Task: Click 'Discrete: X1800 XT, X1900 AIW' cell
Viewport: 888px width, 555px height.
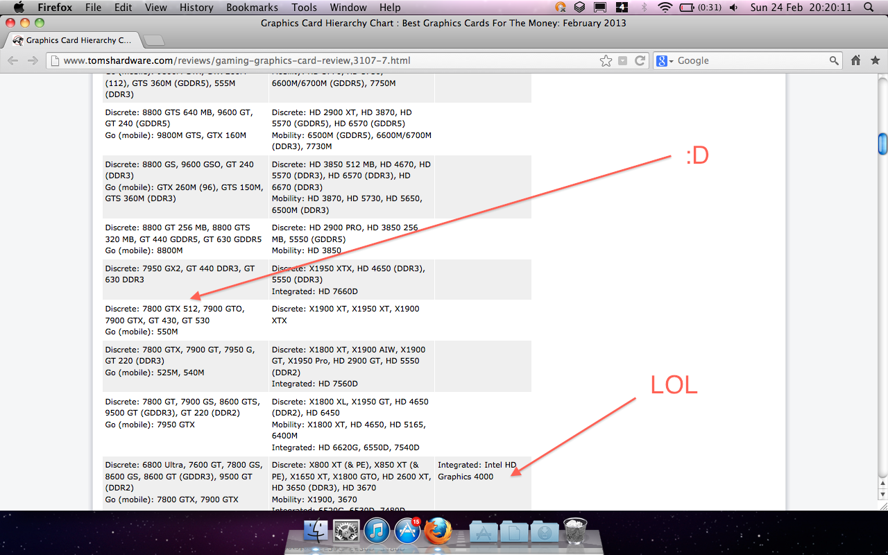Action: coord(351,366)
